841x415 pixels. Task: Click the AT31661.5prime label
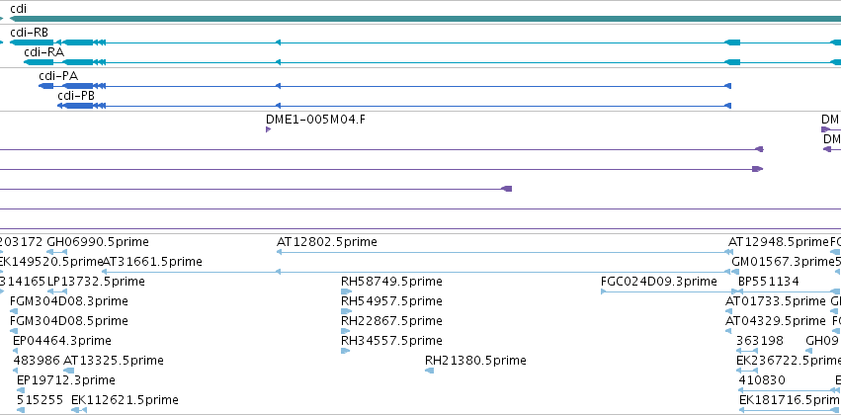pyautogui.click(x=152, y=262)
